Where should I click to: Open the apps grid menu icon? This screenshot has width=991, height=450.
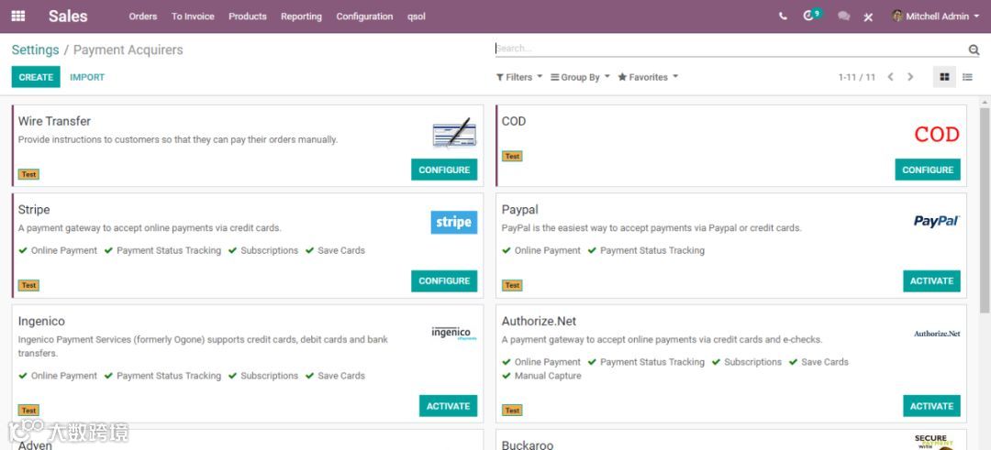pos(18,16)
